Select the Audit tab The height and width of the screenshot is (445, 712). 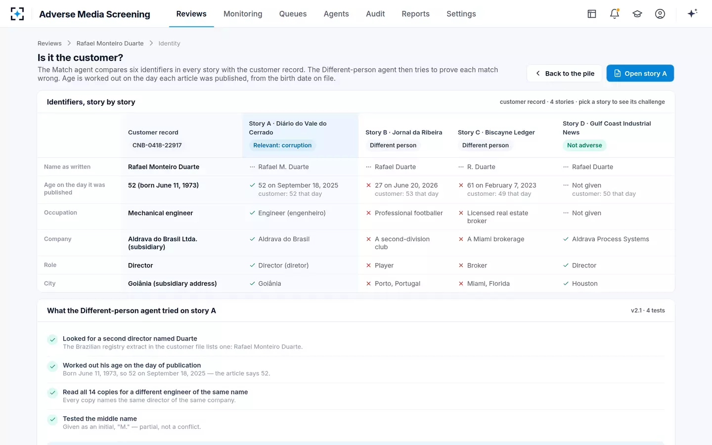(375, 14)
